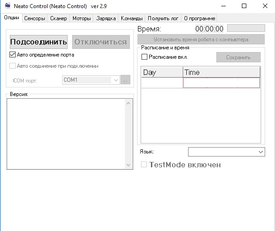Open the Зарядка tab
The height and width of the screenshot is (231, 275).
pyautogui.click(x=106, y=18)
